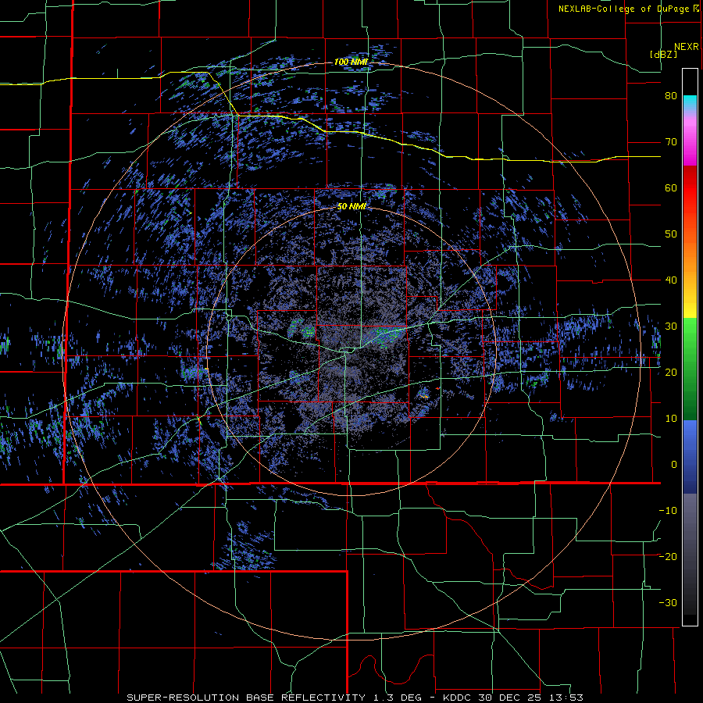
Task: Click the NEXR label above the color bar
Action: tap(687, 47)
